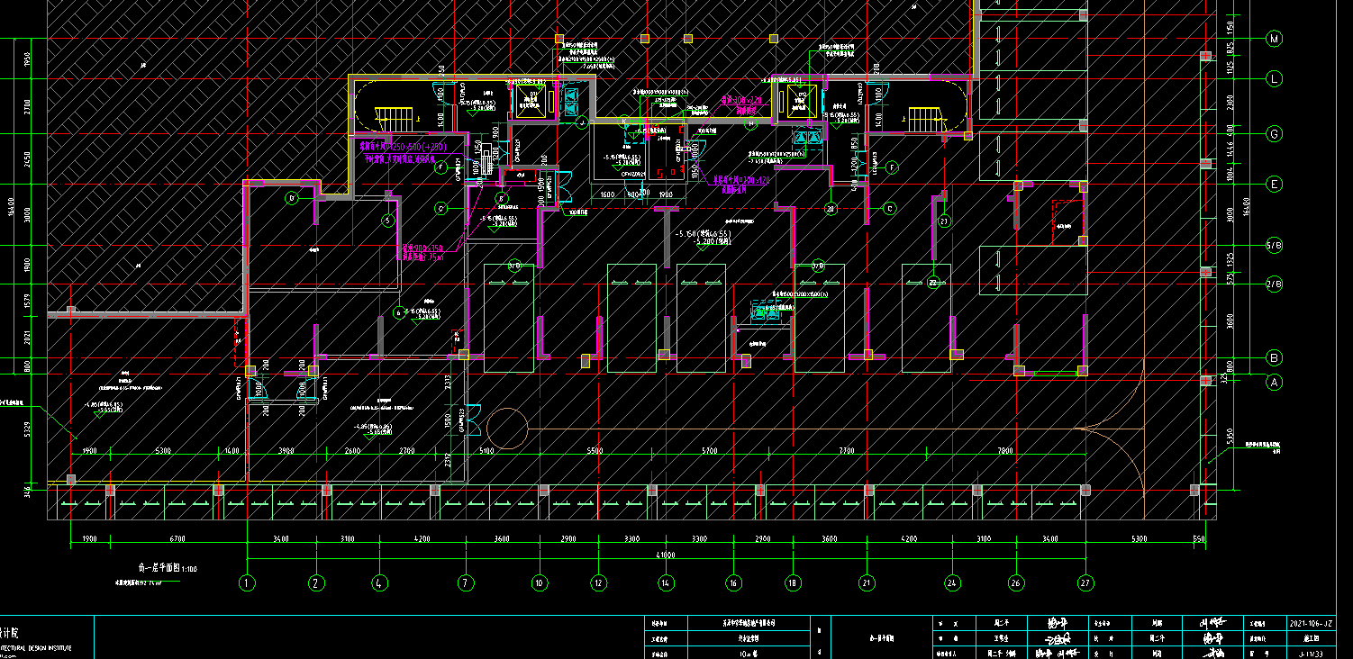Select grid axis bubble 4 at bottom
The height and width of the screenshot is (659, 1353).
tap(379, 582)
